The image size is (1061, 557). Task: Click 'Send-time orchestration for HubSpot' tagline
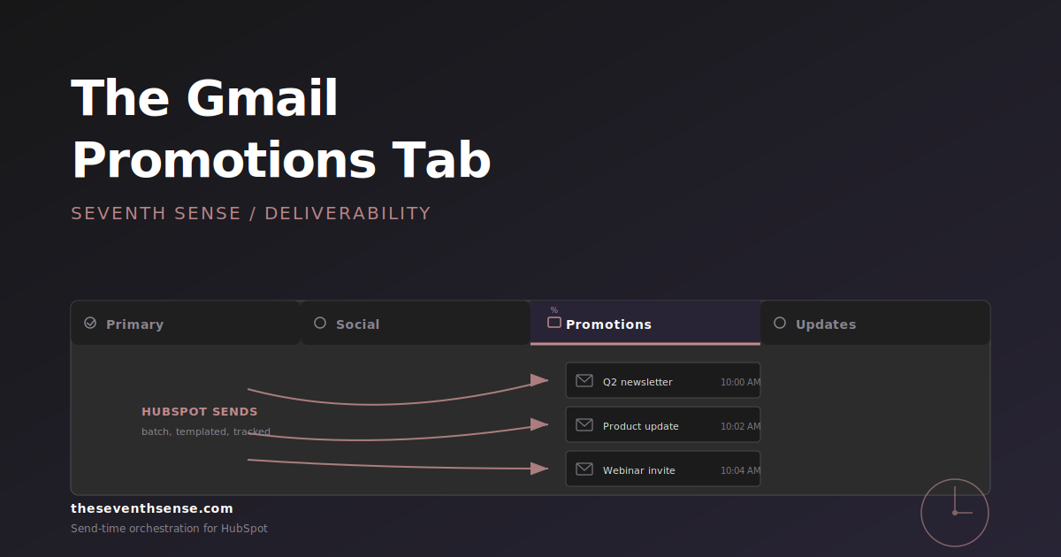(x=169, y=529)
